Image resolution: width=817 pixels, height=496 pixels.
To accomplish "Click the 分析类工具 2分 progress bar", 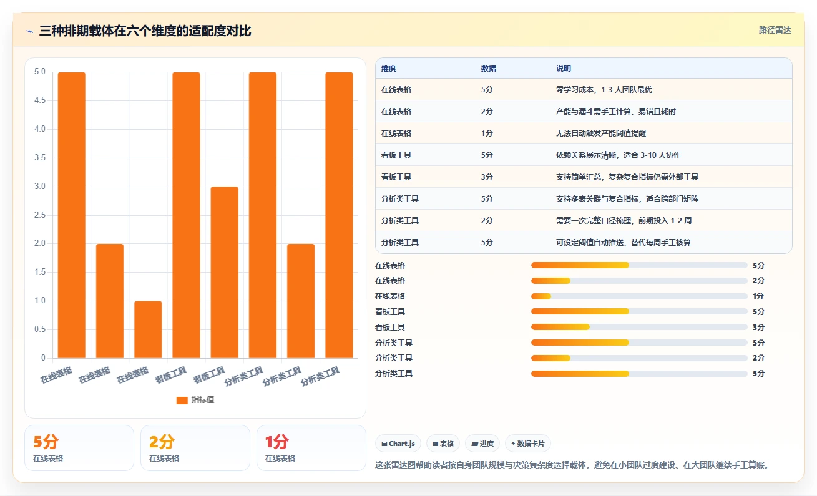I will coord(639,358).
